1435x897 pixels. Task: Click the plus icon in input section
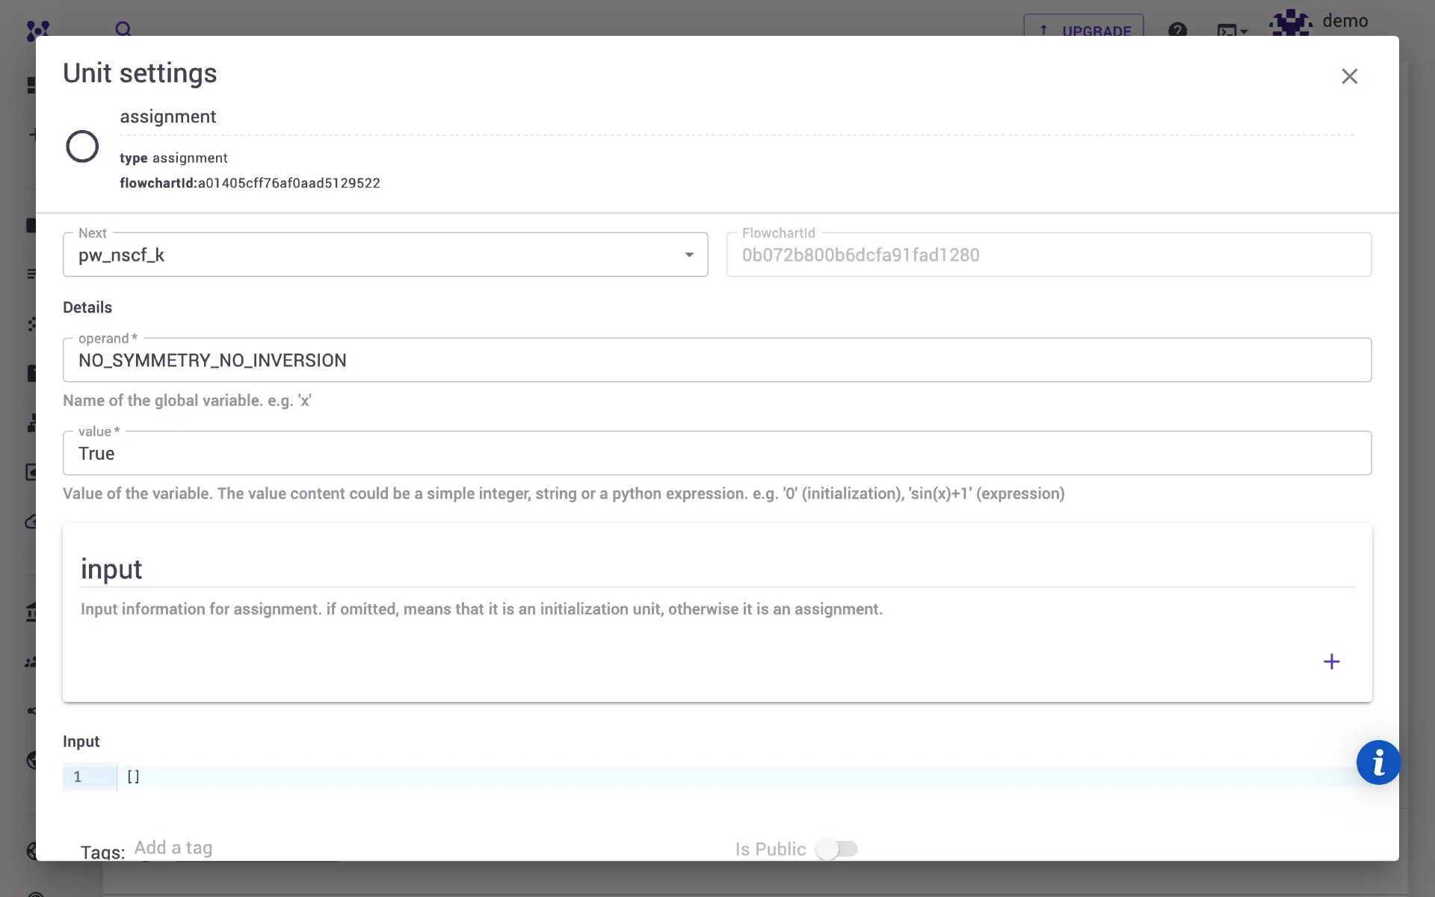click(1331, 662)
